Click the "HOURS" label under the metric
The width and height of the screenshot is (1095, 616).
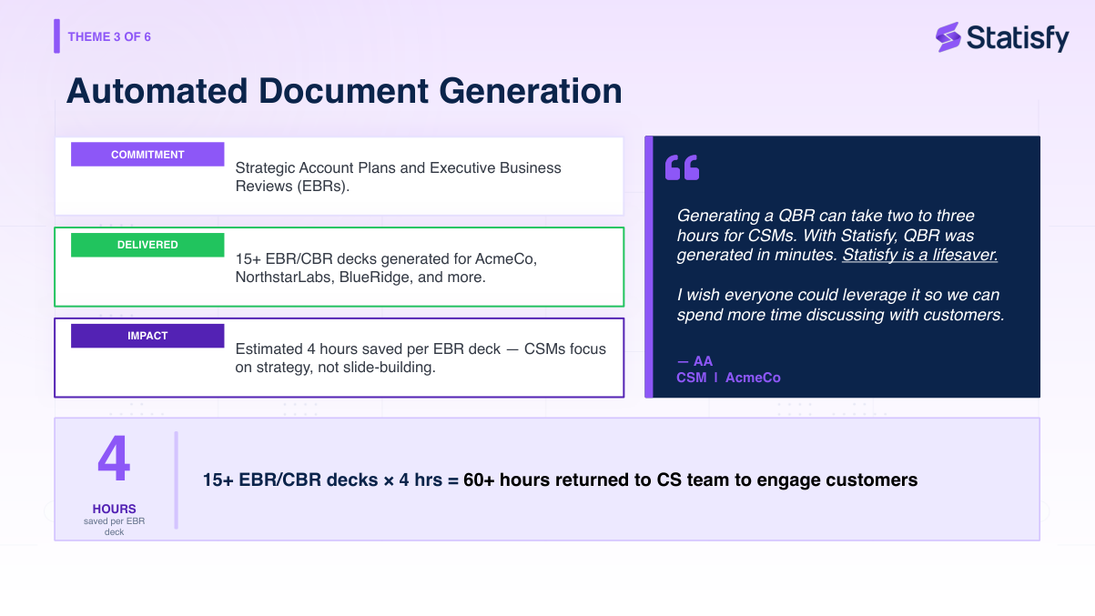(114, 510)
